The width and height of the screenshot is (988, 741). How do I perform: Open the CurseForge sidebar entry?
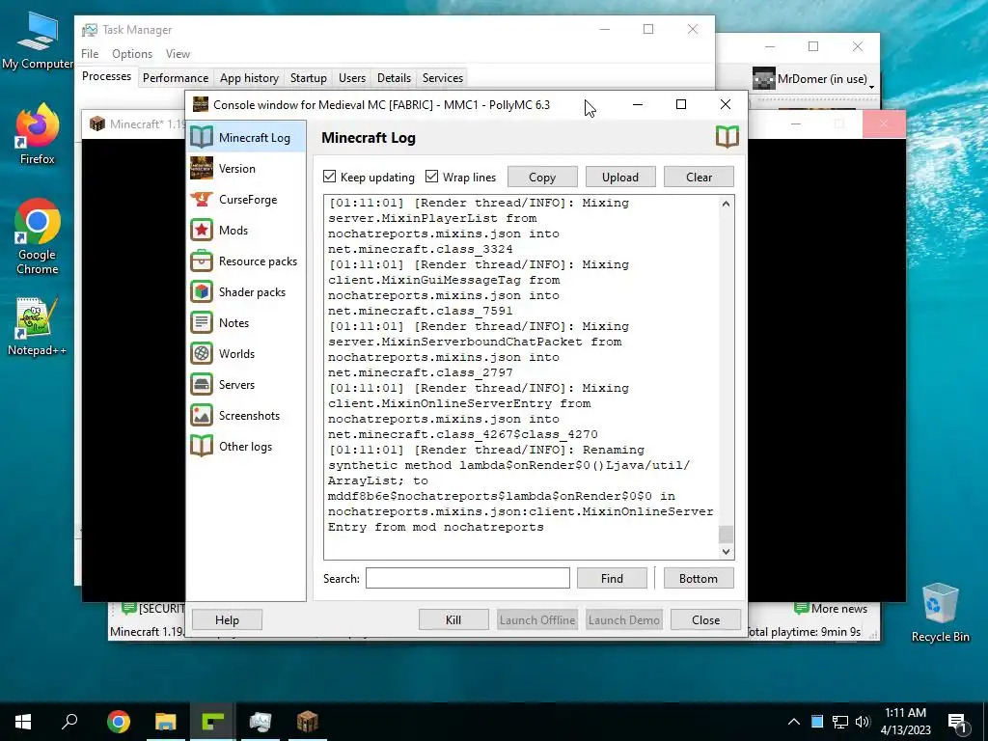tap(247, 199)
